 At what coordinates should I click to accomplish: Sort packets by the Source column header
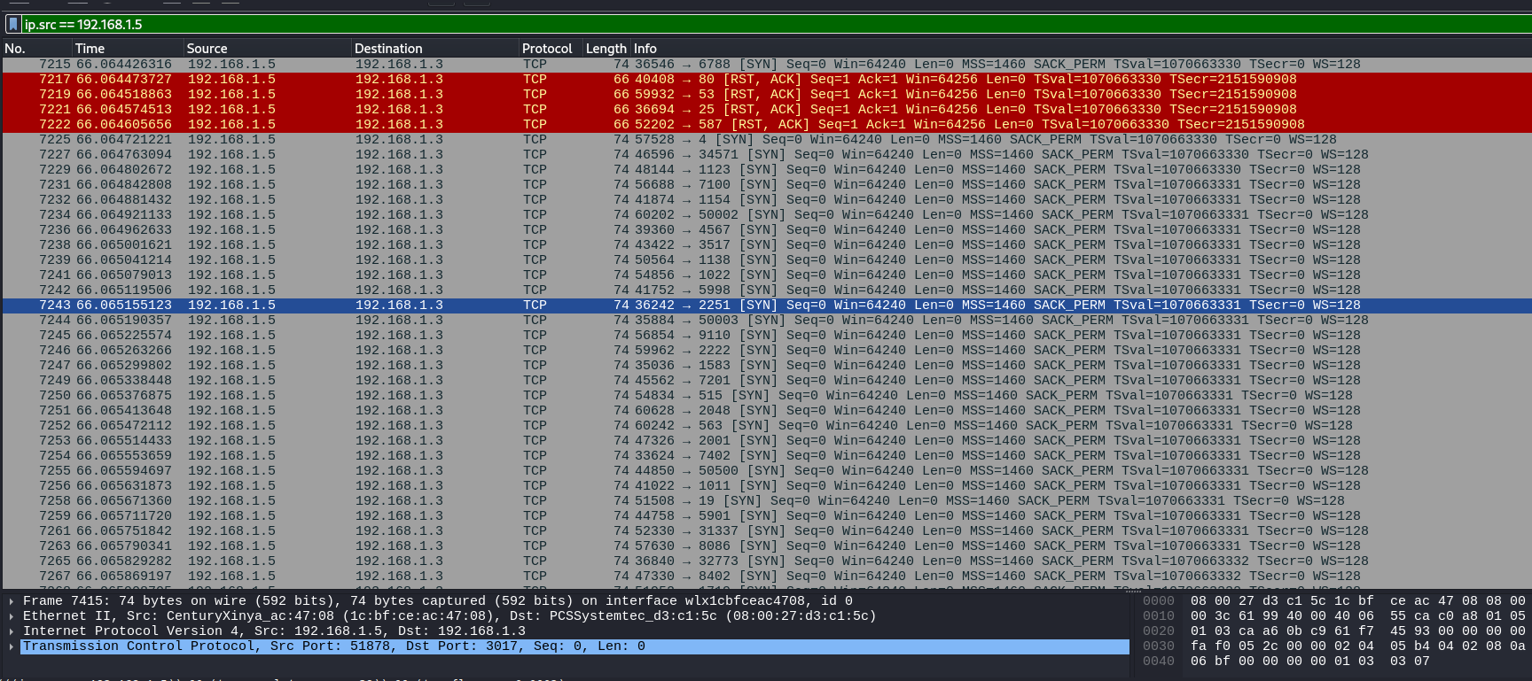[x=267, y=49]
